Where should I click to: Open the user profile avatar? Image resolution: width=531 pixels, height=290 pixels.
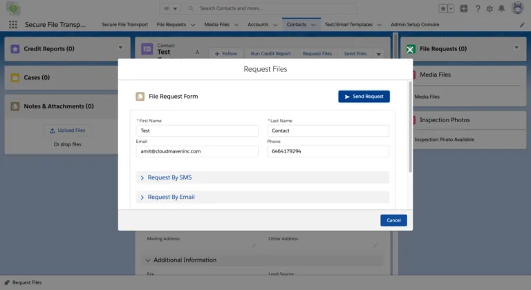click(x=517, y=8)
